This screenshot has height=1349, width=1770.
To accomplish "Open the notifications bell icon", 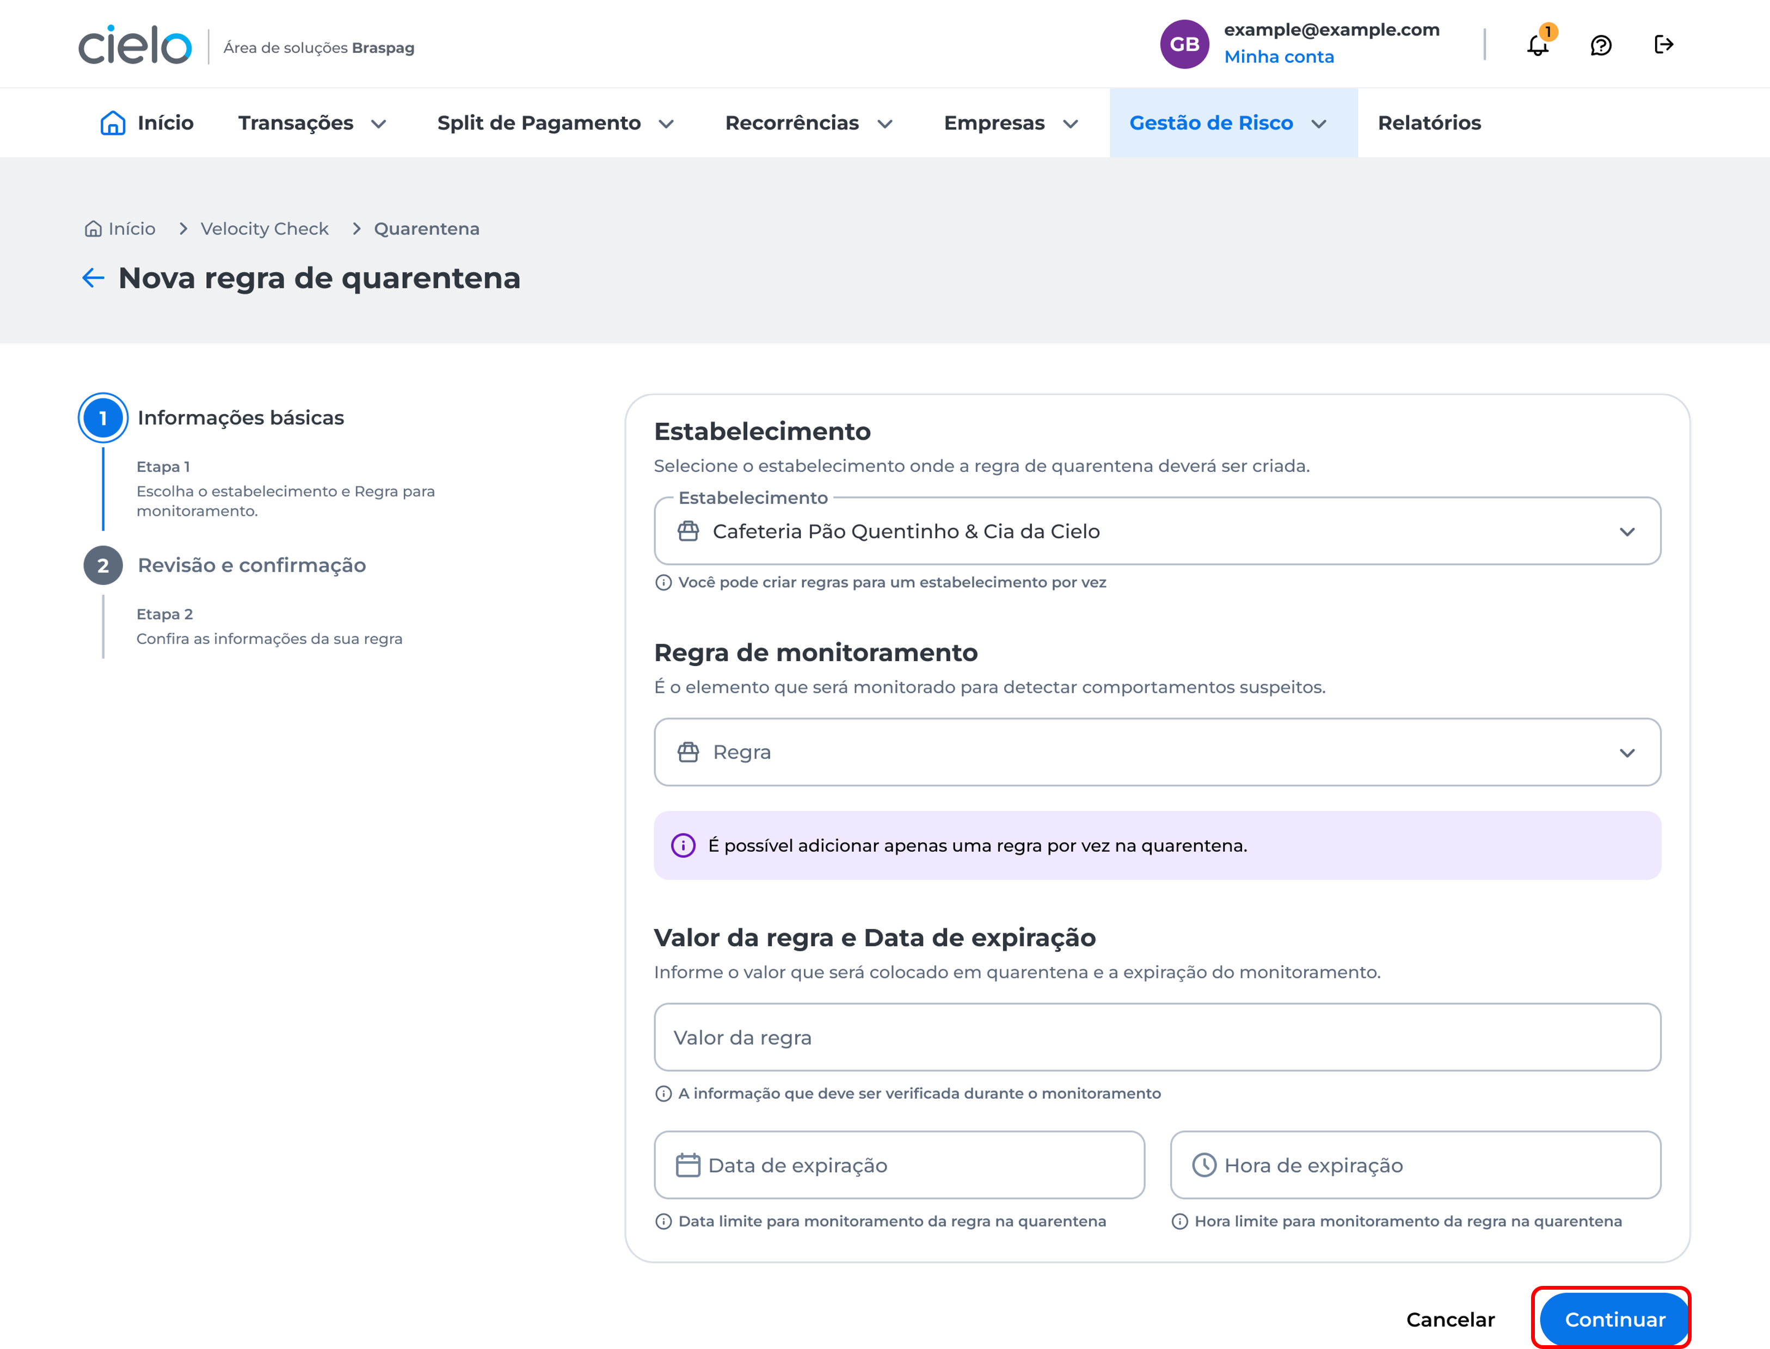I will click(x=1537, y=45).
